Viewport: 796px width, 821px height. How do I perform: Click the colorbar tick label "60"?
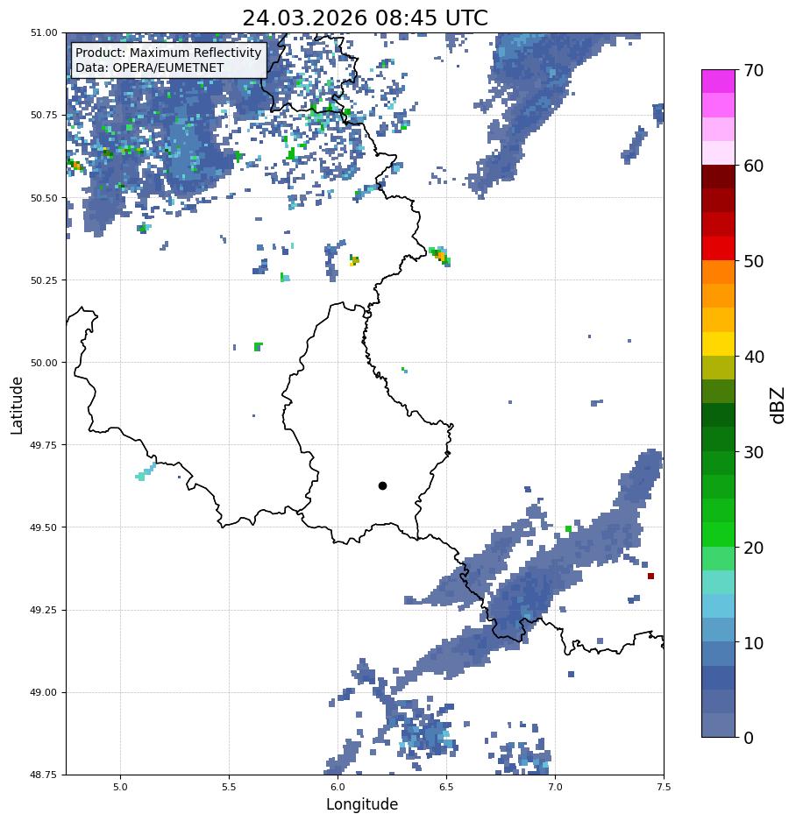coord(754,166)
